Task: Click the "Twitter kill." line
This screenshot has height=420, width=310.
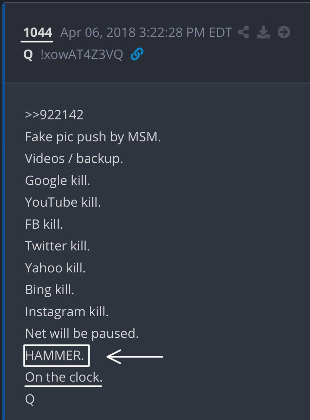Action: pos(57,246)
